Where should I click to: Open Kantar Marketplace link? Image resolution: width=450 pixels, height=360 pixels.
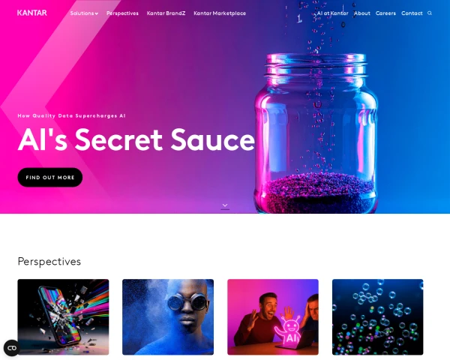tap(220, 13)
